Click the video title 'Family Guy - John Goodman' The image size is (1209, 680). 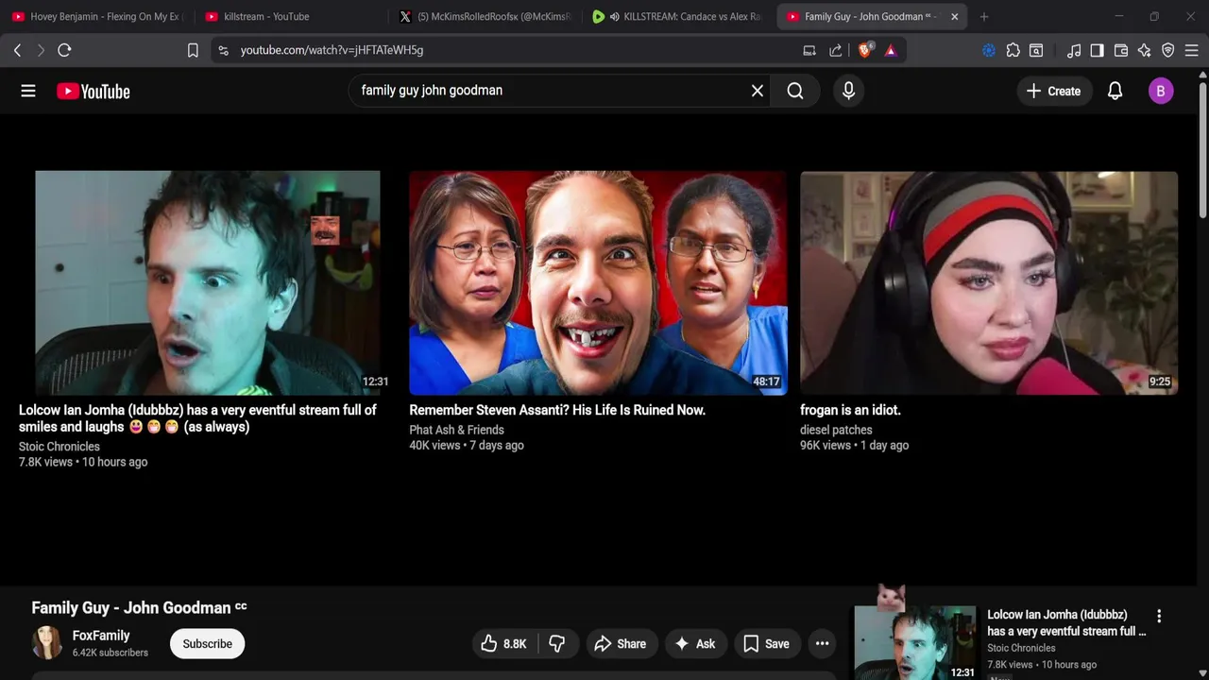pyautogui.click(x=131, y=607)
